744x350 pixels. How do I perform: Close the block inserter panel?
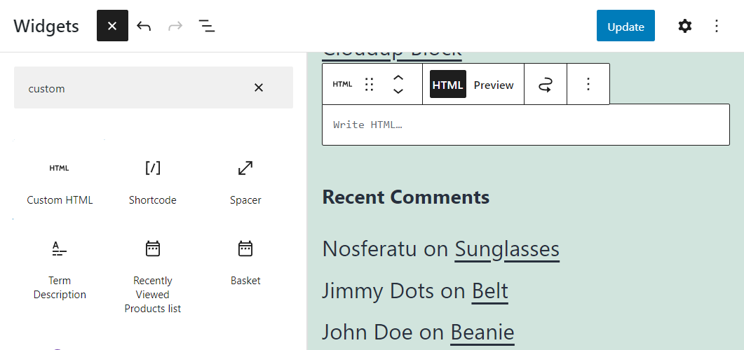pos(112,27)
